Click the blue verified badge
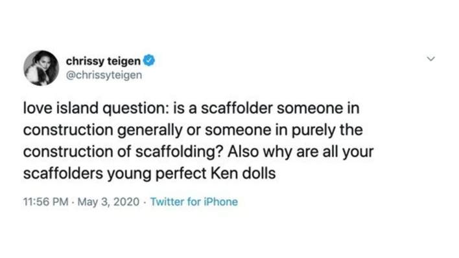 [x=148, y=60]
